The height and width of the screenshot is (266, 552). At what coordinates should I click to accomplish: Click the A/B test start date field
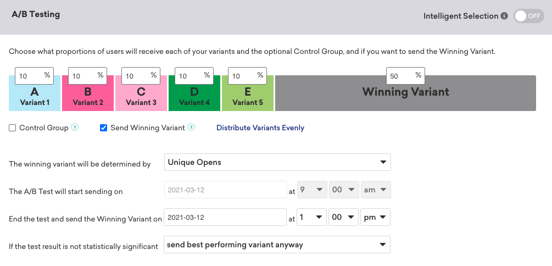(225, 190)
